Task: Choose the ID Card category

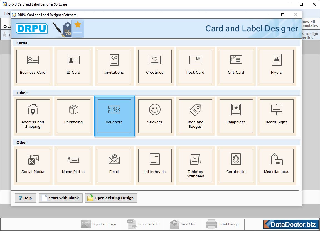Action: point(74,66)
